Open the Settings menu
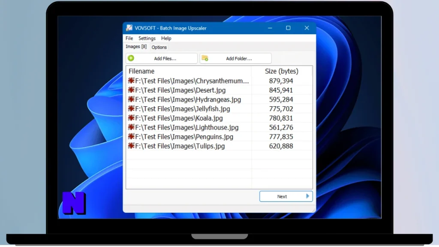The image size is (439, 247). click(147, 38)
